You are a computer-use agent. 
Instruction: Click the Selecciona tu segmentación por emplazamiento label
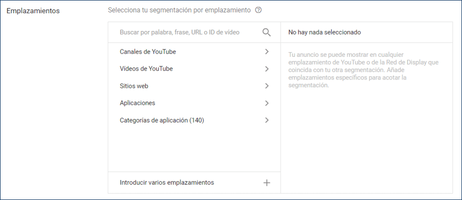click(x=179, y=11)
